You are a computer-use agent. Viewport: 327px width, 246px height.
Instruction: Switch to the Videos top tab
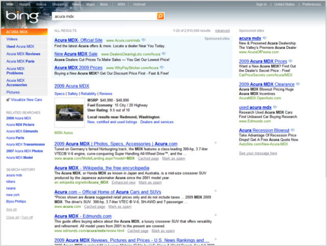tap(41, 4)
